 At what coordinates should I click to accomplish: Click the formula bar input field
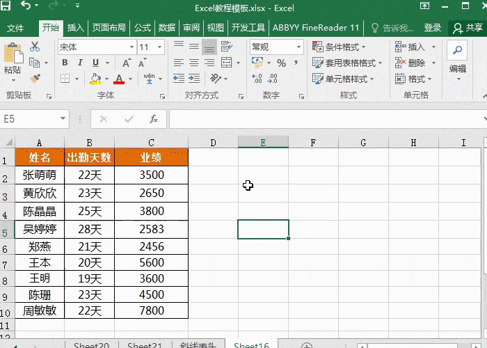326,119
